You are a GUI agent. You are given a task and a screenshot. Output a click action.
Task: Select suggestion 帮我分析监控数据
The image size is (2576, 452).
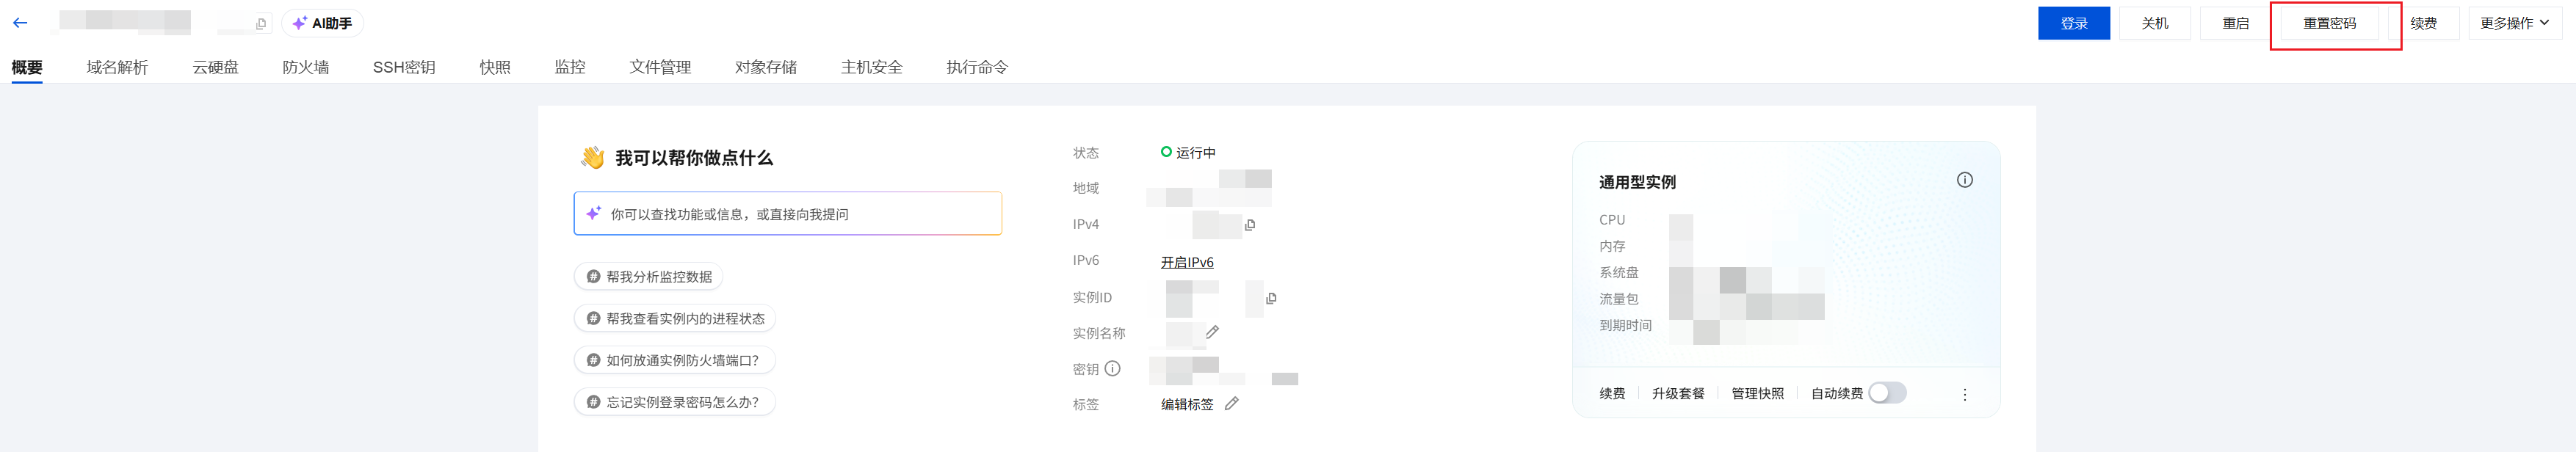click(649, 276)
